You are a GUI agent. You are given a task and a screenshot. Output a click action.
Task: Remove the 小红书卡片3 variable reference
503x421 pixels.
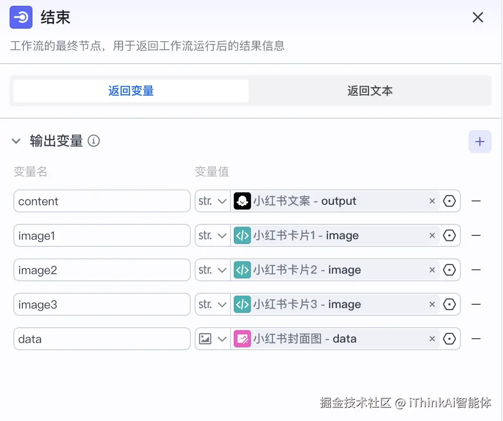point(432,304)
